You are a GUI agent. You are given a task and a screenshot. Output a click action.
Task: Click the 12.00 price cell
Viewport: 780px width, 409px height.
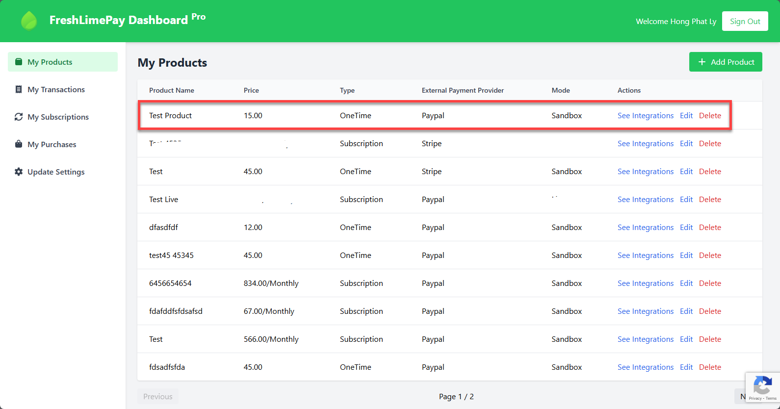click(x=253, y=227)
